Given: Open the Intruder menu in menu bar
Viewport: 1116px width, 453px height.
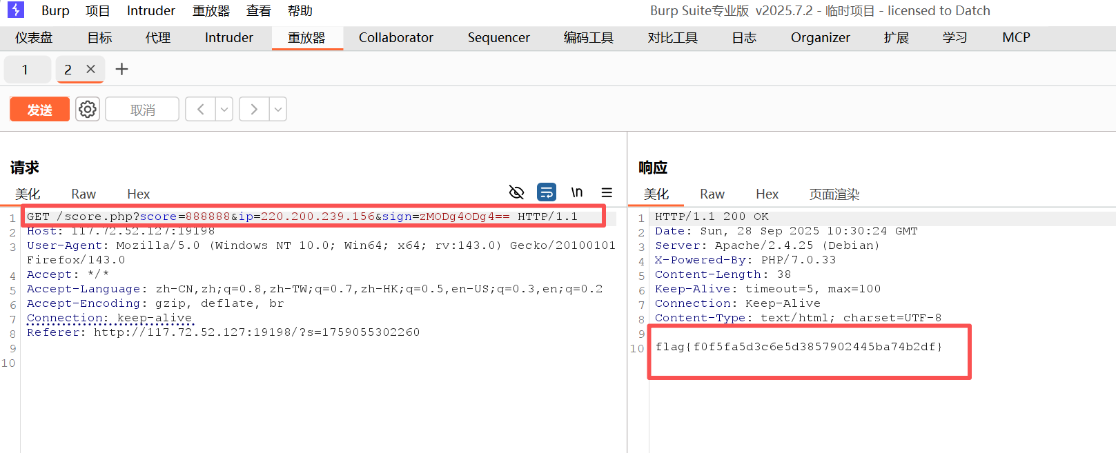Looking at the screenshot, I should coord(151,10).
